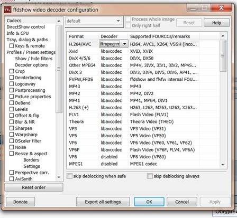Viewport: 237px width, 218px height.
Task: Click codec table scroll down arrow
Action: pos(223,165)
